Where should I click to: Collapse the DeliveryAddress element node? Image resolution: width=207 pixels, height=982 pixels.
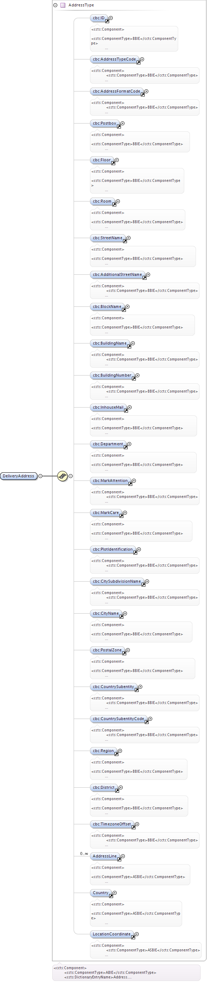click(41, 476)
